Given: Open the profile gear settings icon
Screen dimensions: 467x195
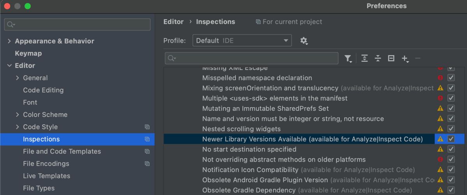Looking at the screenshot, I should click(304, 40).
